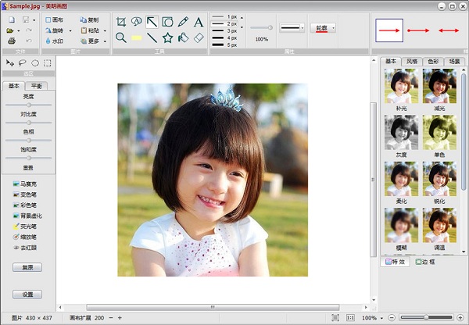This screenshot has width=469, height=325.
Task: Choose the double-headed arrow style
Action: [x=450, y=30]
